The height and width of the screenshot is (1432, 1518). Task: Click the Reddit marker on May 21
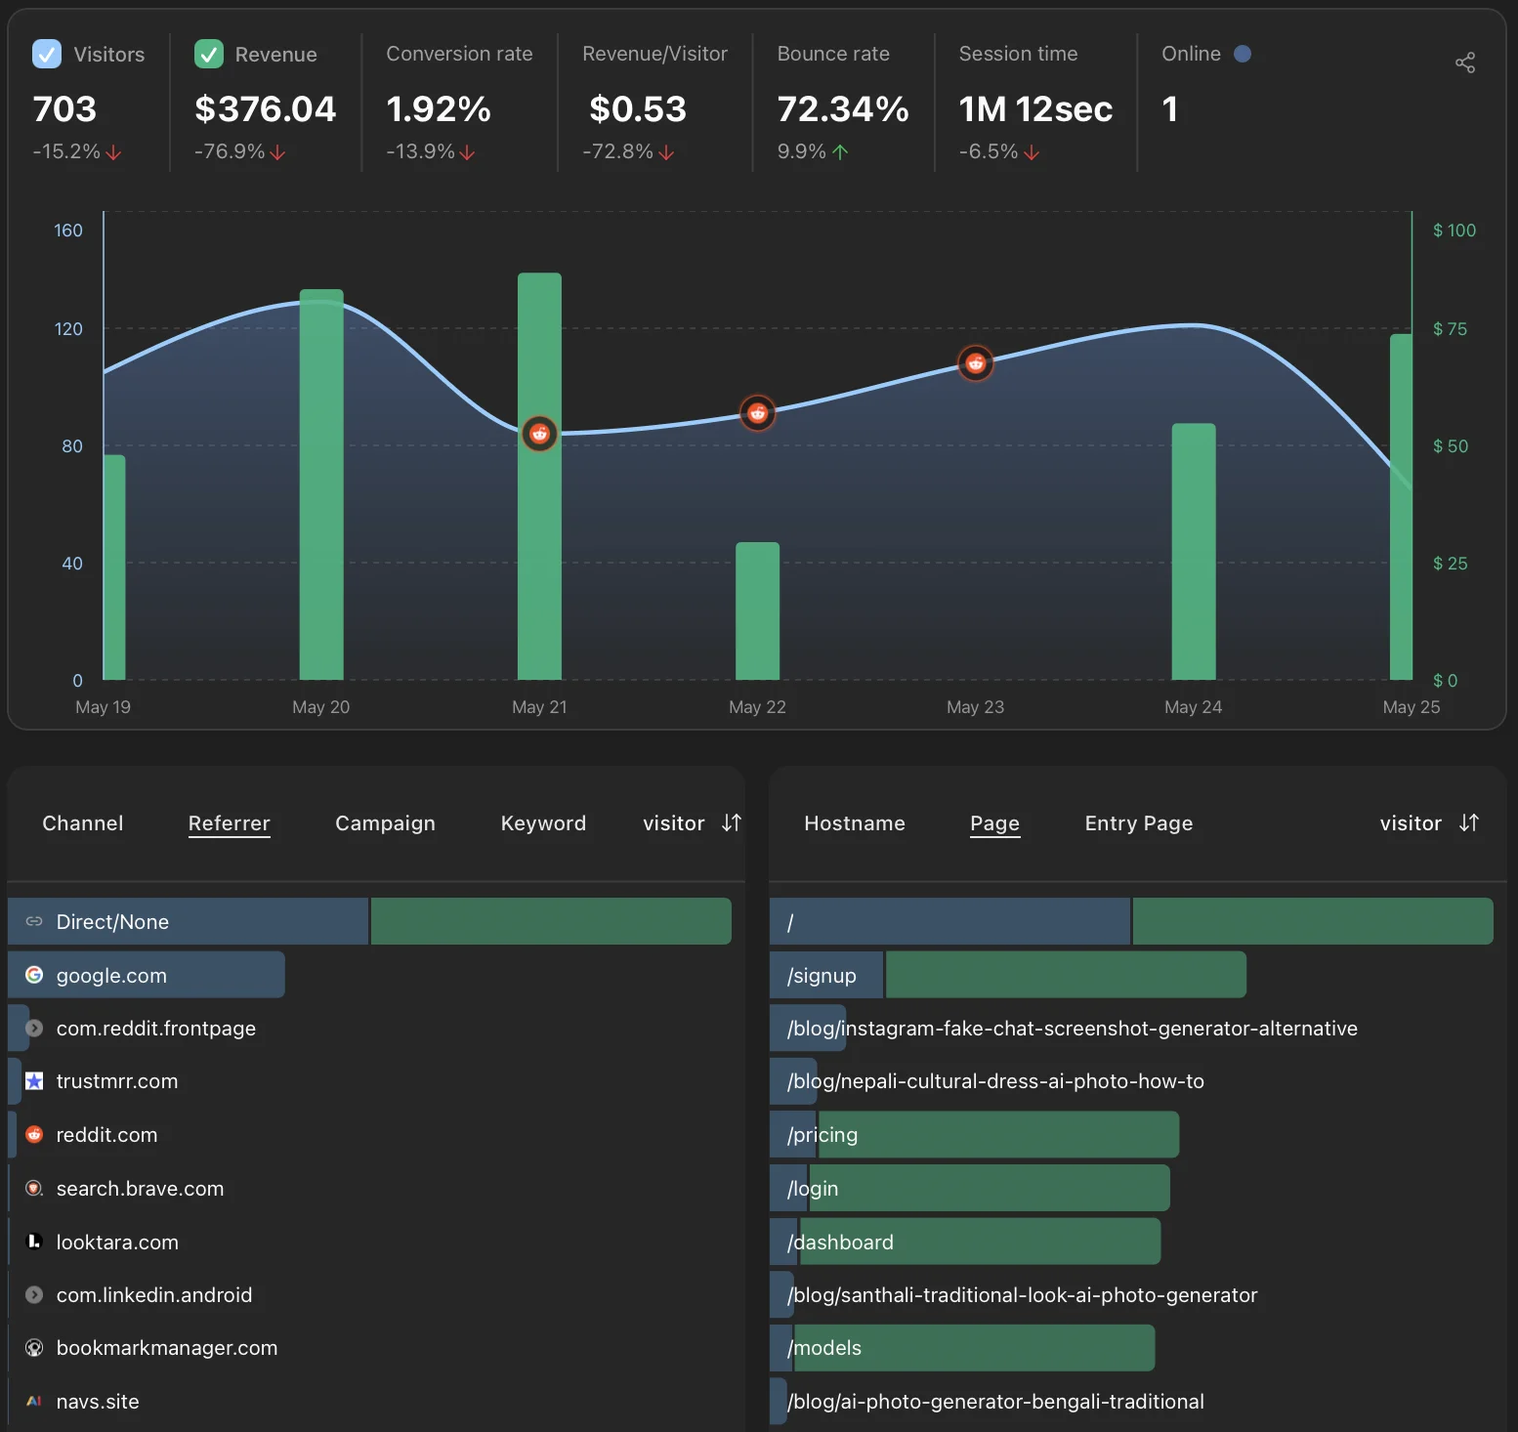(539, 434)
